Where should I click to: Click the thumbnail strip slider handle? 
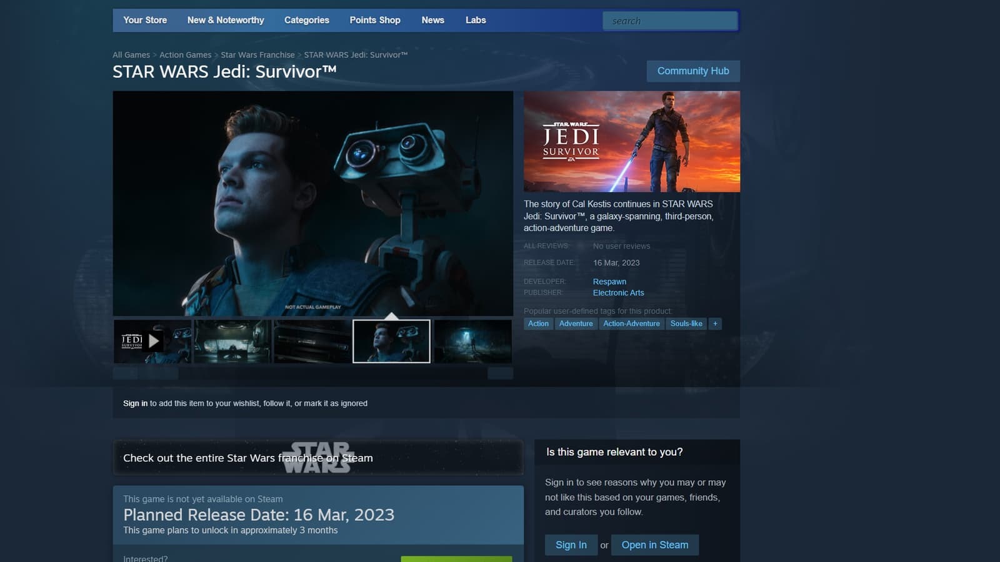point(158,373)
